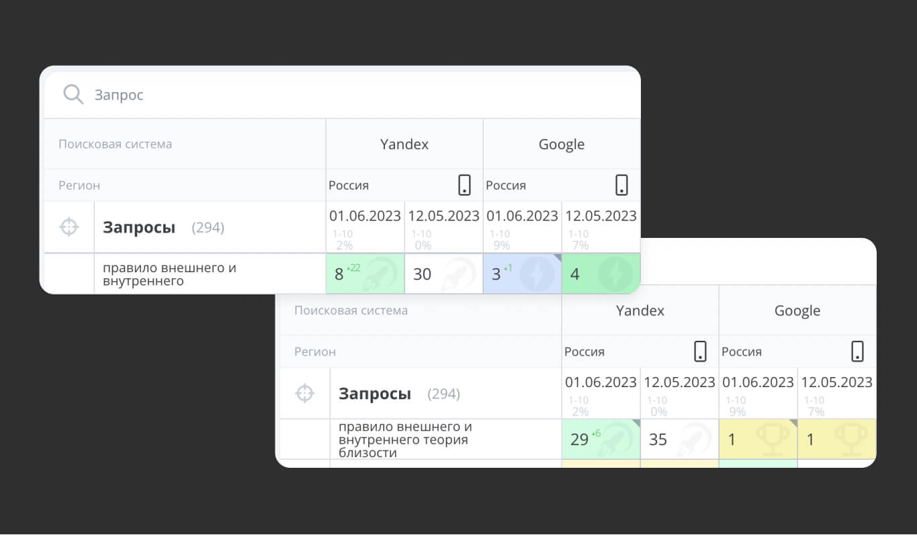Screen dimensions: 917x535
Task: Click the Запросы heading in the lower card
Action: [375, 393]
